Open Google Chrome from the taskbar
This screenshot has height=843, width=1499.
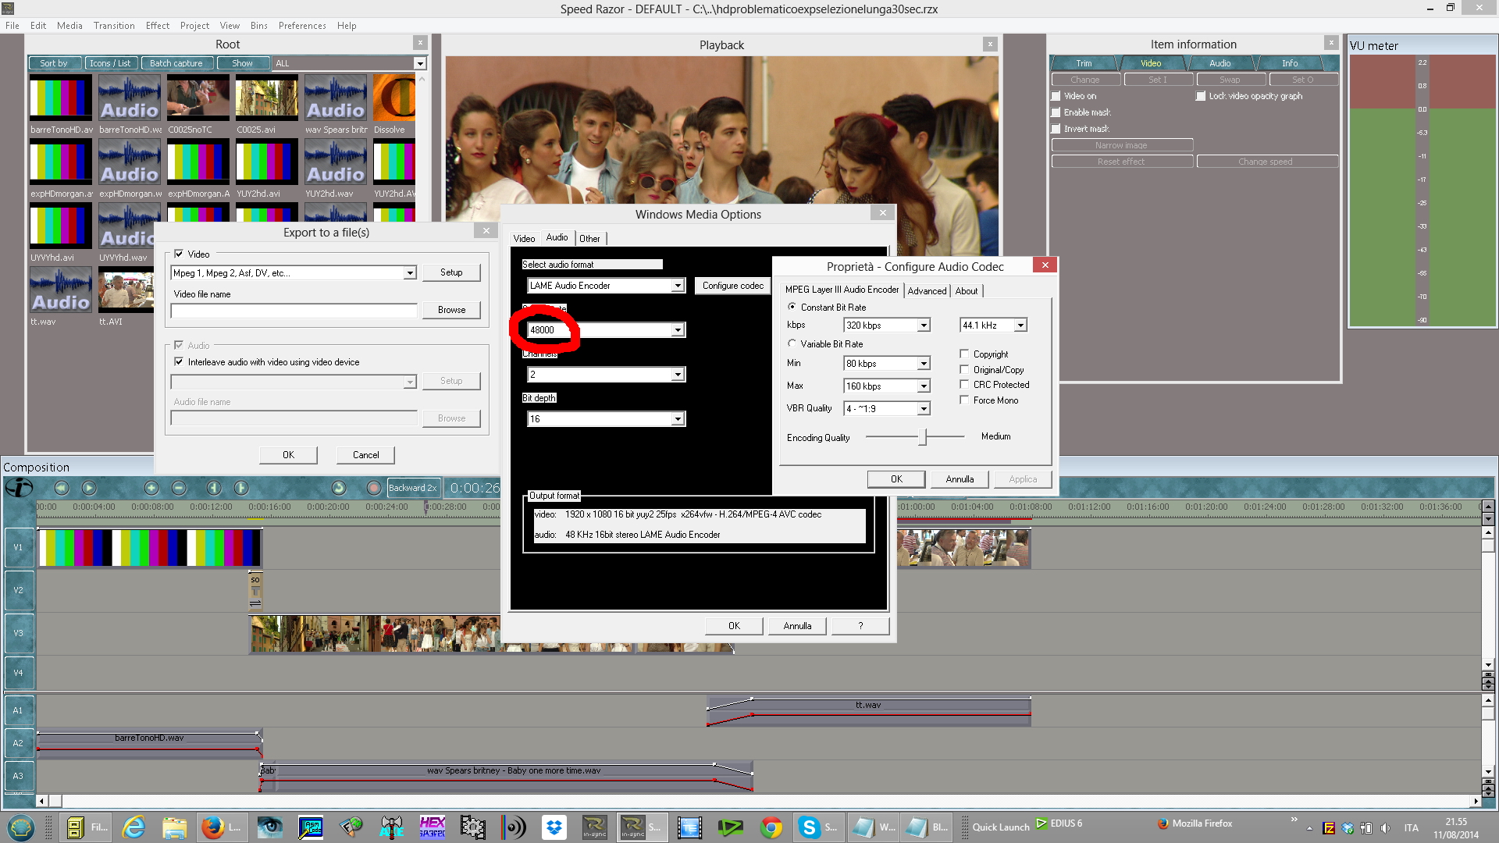tap(771, 827)
